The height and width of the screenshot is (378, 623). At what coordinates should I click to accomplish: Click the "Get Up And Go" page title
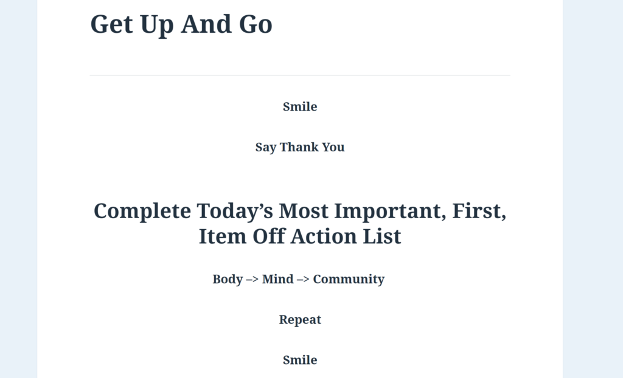click(x=181, y=24)
